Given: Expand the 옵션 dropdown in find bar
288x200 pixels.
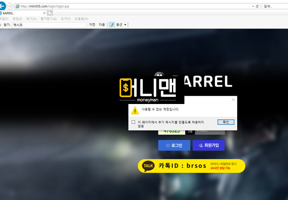Looking at the screenshot, I should pyautogui.click(x=121, y=25).
